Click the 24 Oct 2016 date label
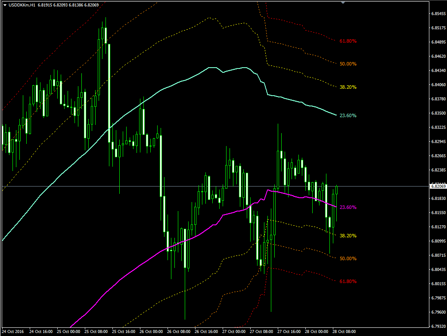The image size is (447, 336). click(13, 331)
